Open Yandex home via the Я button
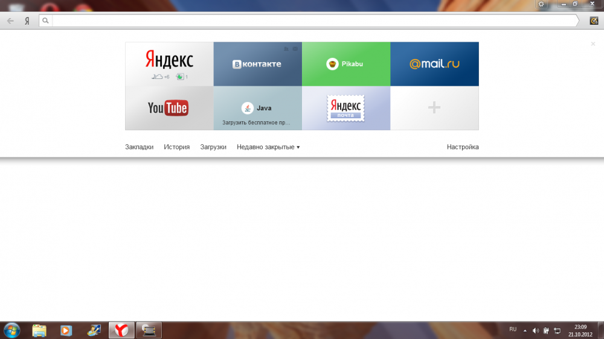 click(x=27, y=21)
